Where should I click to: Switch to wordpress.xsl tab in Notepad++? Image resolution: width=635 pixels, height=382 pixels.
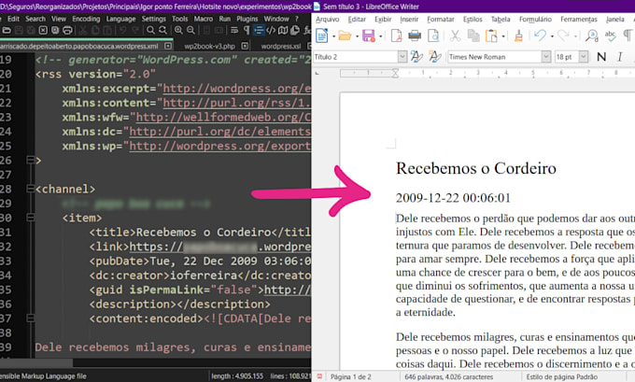coord(281,46)
